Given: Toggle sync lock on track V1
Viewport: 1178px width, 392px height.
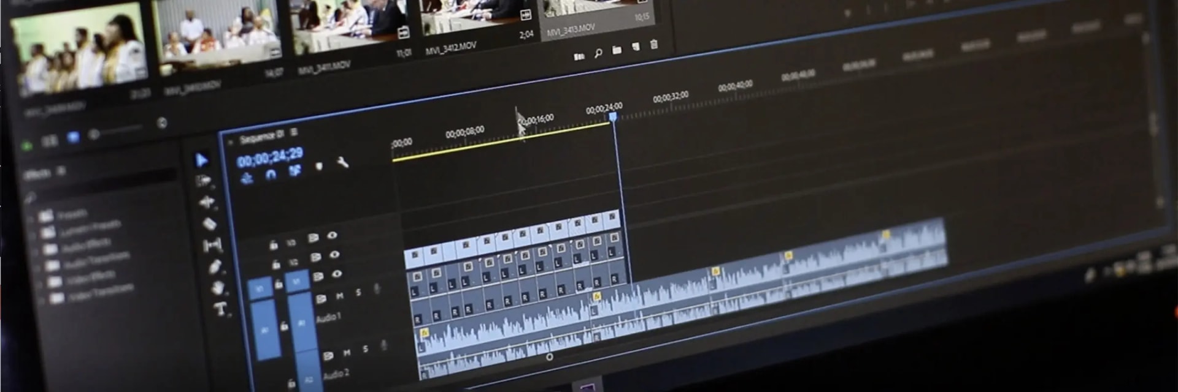Looking at the screenshot, I should click(318, 277).
